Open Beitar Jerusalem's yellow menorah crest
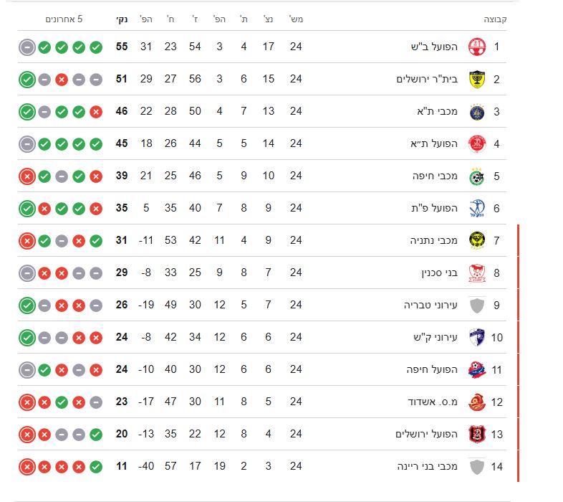 476,79
